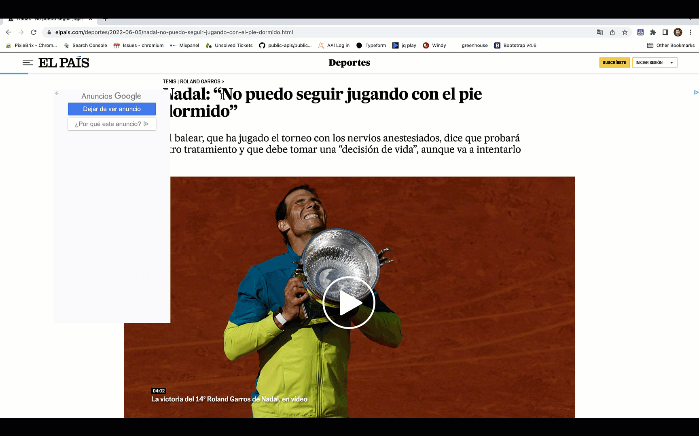699x436 pixels.
Task: Open the extensions puzzle icon
Action: [653, 32]
